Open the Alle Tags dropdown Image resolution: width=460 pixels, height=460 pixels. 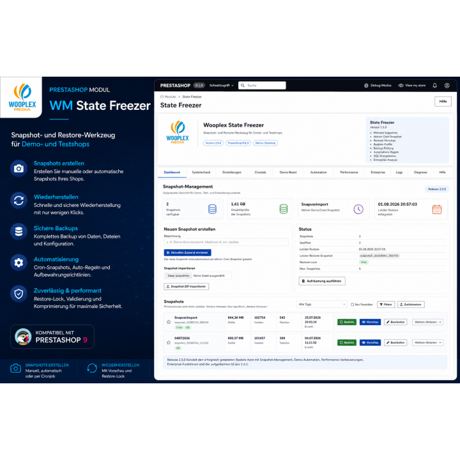(321, 304)
